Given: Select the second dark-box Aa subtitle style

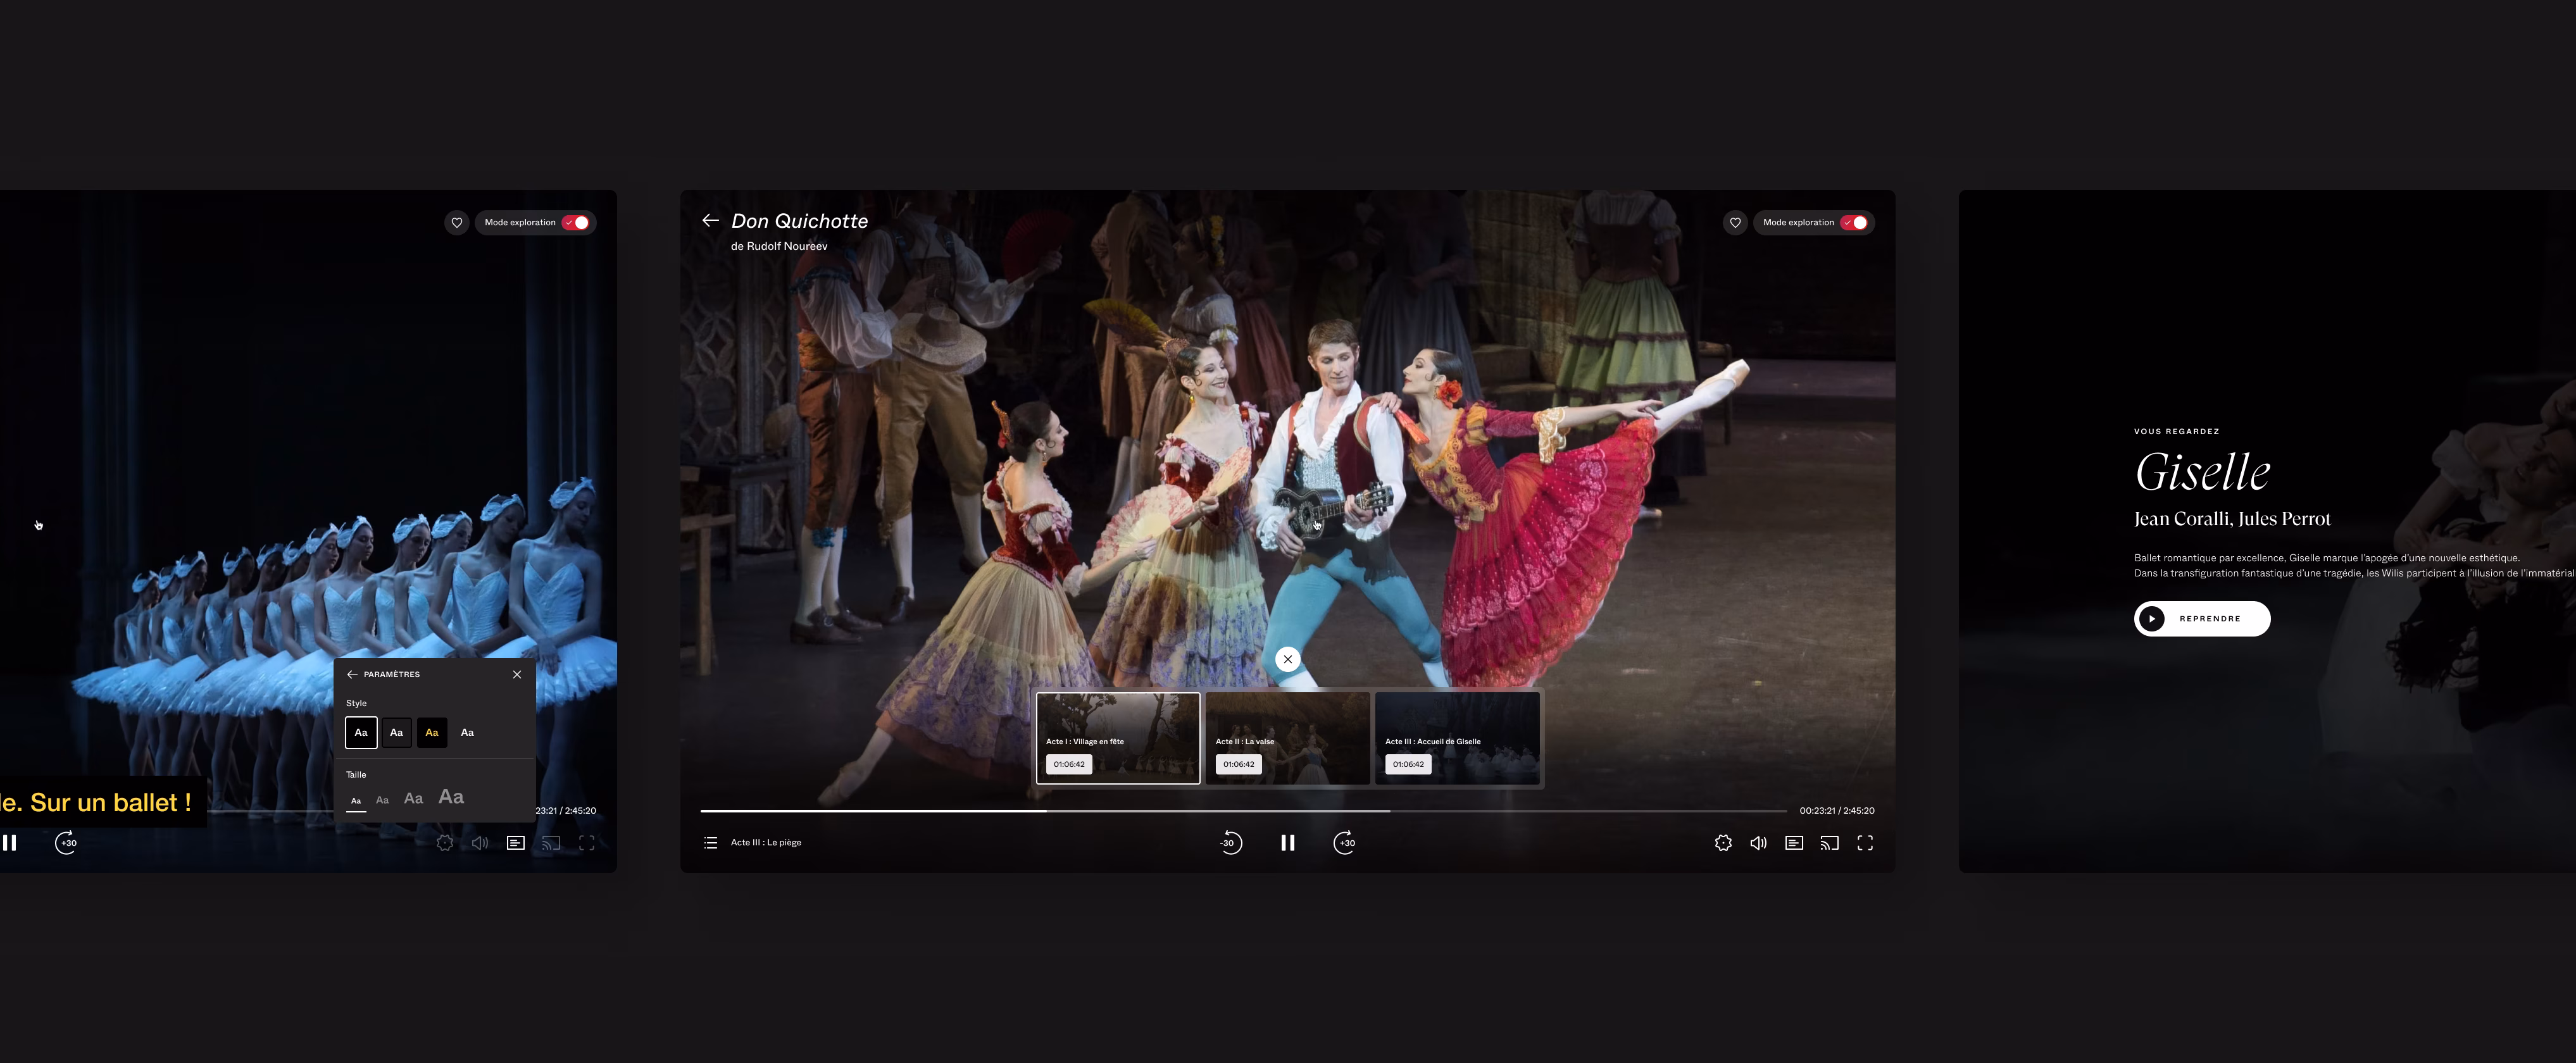Looking at the screenshot, I should pos(396,733).
